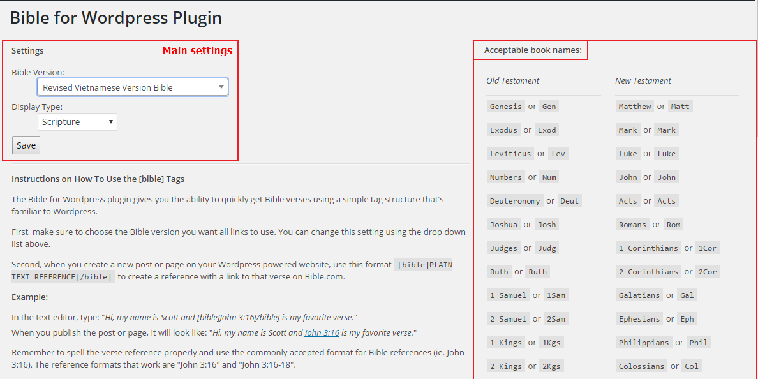Click the 'Old Testament' column header
Image resolution: width=758 pixels, height=379 pixels.
(513, 81)
